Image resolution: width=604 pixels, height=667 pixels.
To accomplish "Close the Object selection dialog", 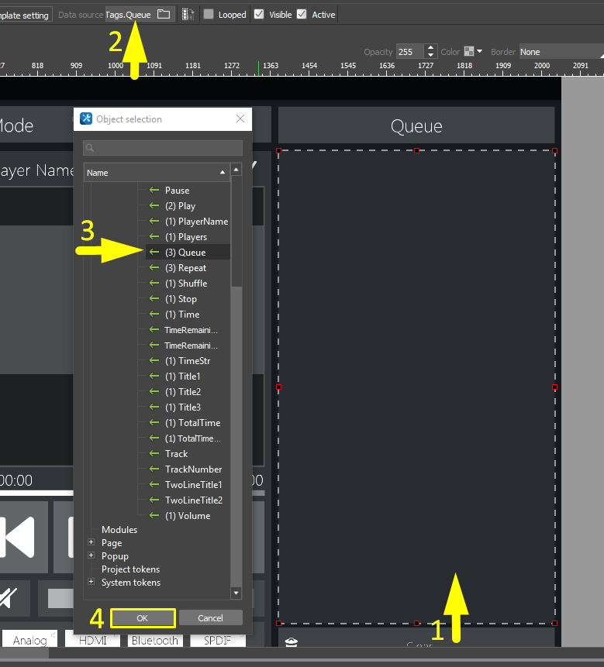I will 240,119.
